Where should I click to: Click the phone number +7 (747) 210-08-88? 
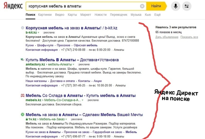click(x=73, y=50)
